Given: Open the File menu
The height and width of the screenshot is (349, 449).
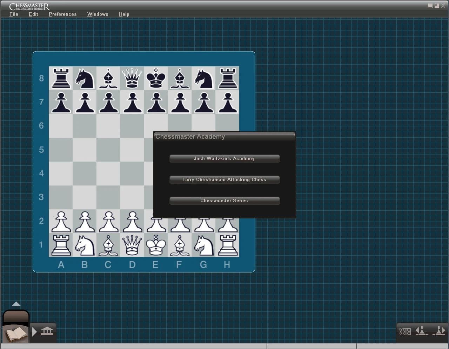Looking at the screenshot, I should pos(13,14).
